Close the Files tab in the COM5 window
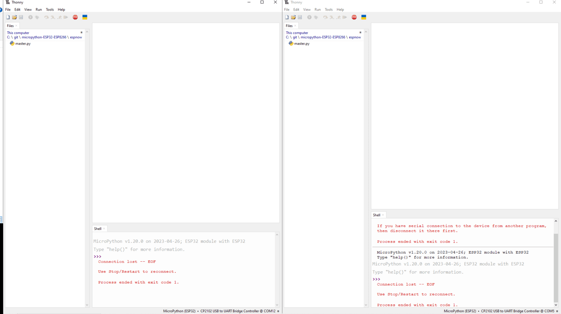The width and height of the screenshot is (561, 314). click(295, 26)
